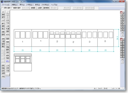128x93 pixels.
Task: Toggle circled layer 4 in the upper layer bar
Action: [x=121, y=23]
